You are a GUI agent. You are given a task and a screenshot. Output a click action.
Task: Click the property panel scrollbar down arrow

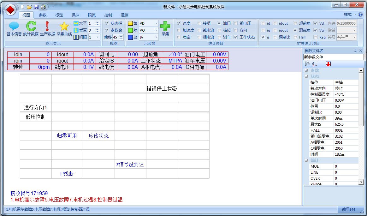[x=361, y=182]
